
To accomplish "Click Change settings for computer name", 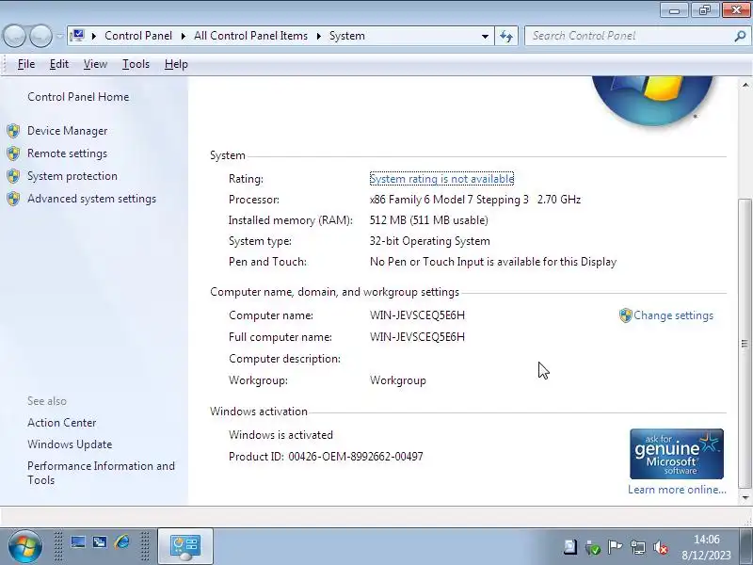I will (673, 315).
